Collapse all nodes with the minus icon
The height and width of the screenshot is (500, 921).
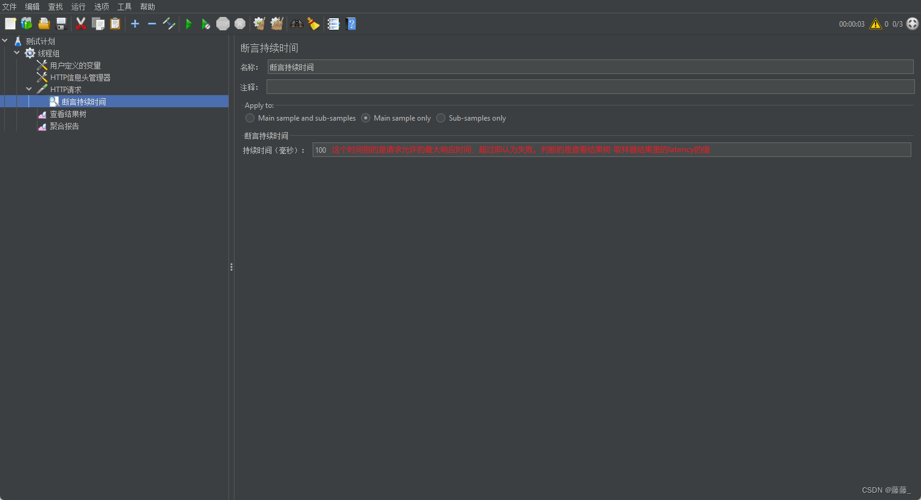click(x=152, y=24)
